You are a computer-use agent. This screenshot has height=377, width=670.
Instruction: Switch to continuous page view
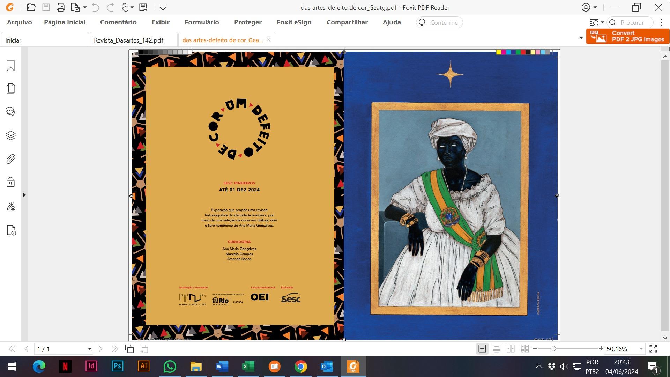click(x=496, y=349)
